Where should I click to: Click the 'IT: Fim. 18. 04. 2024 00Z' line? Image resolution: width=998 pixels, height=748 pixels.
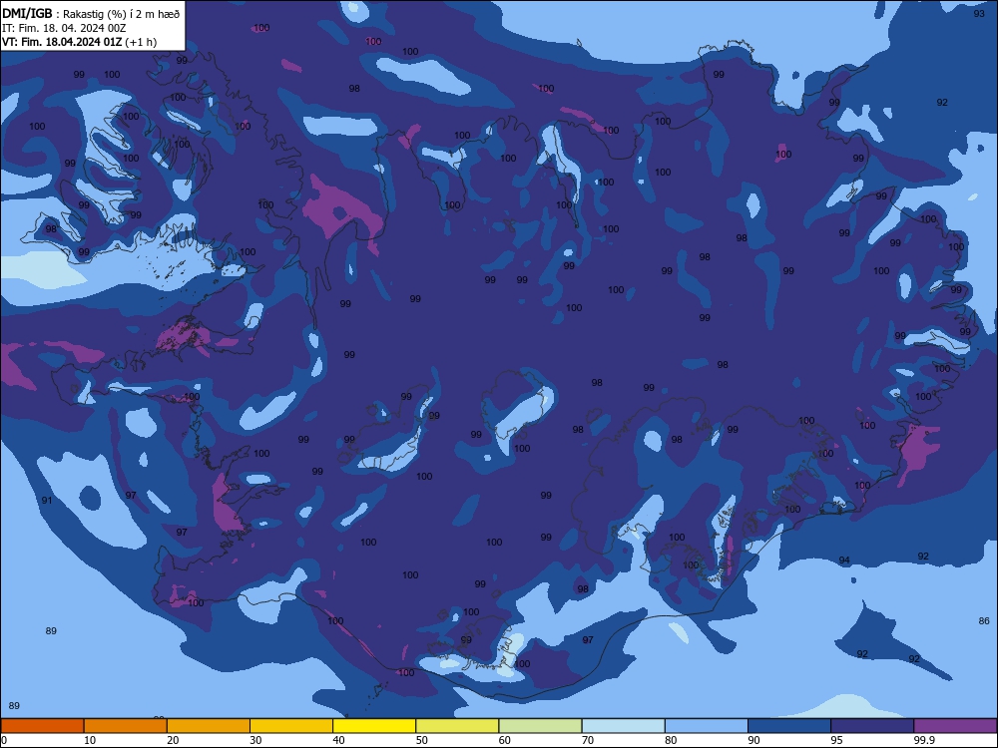click(64, 28)
